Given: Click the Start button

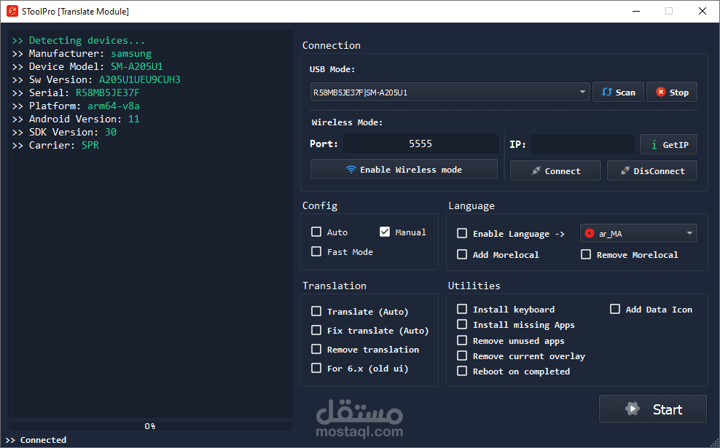Looking at the screenshot, I should click(652, 409).
